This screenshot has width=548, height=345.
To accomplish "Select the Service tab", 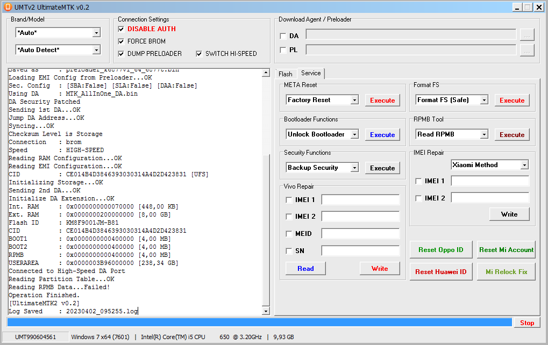I will tap(311, 73).
